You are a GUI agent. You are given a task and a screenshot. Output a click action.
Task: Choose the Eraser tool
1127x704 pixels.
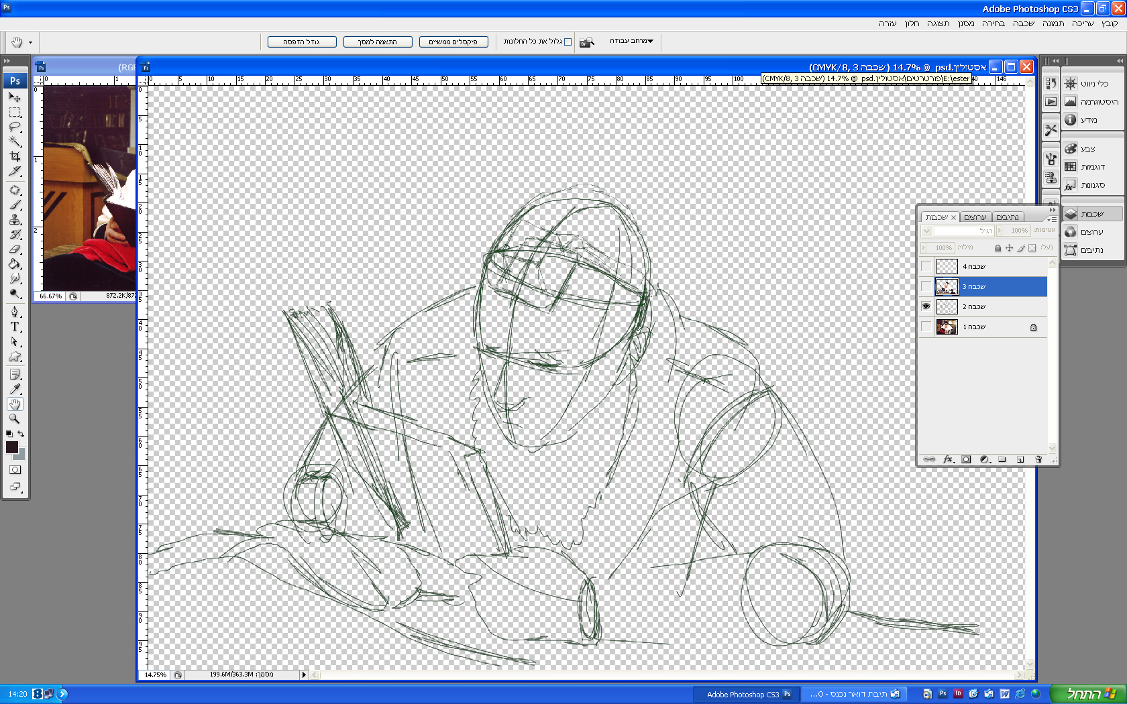click(15, 249)
